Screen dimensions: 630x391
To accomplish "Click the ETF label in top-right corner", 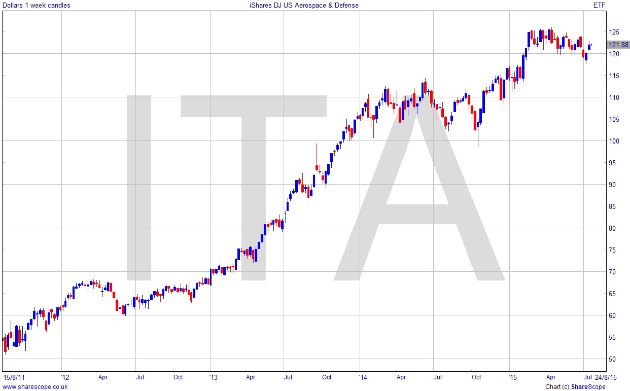I will pos(599,6).
